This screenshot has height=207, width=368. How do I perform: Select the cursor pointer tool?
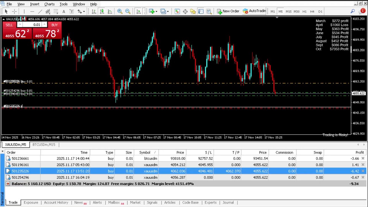pyautogui.click(x=6, y=11)
